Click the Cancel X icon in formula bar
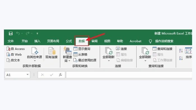 (x=43, y=75)
